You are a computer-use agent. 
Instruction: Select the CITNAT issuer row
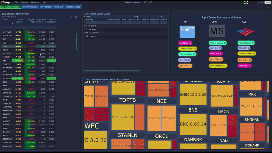(x=29, y=32)
